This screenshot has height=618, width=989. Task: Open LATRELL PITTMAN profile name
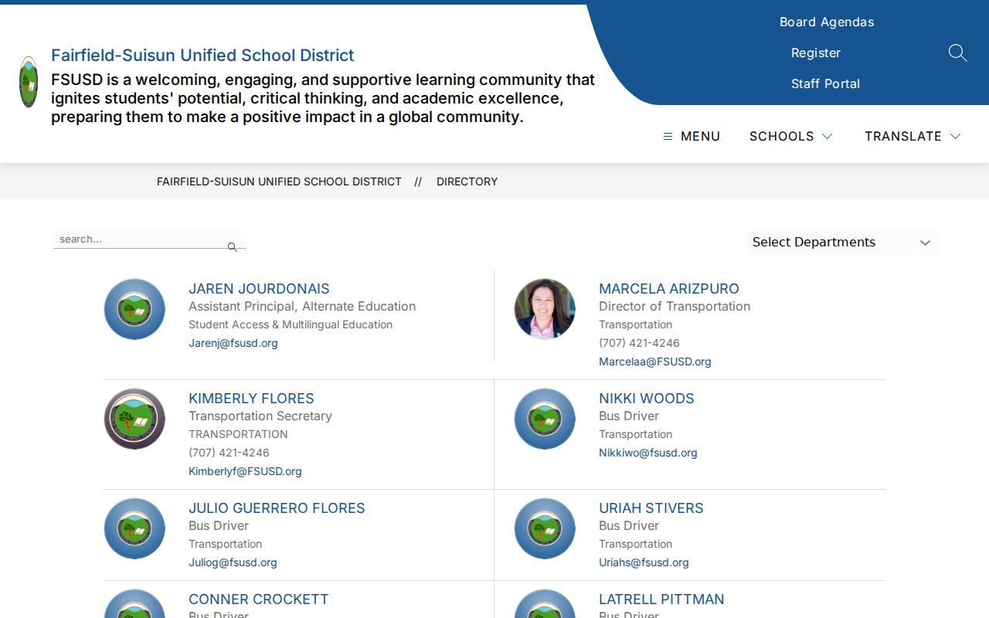point(661,599)
